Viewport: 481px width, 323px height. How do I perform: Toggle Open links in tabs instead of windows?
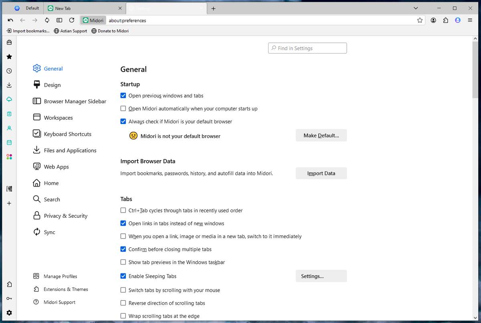(x=123, y=223)
